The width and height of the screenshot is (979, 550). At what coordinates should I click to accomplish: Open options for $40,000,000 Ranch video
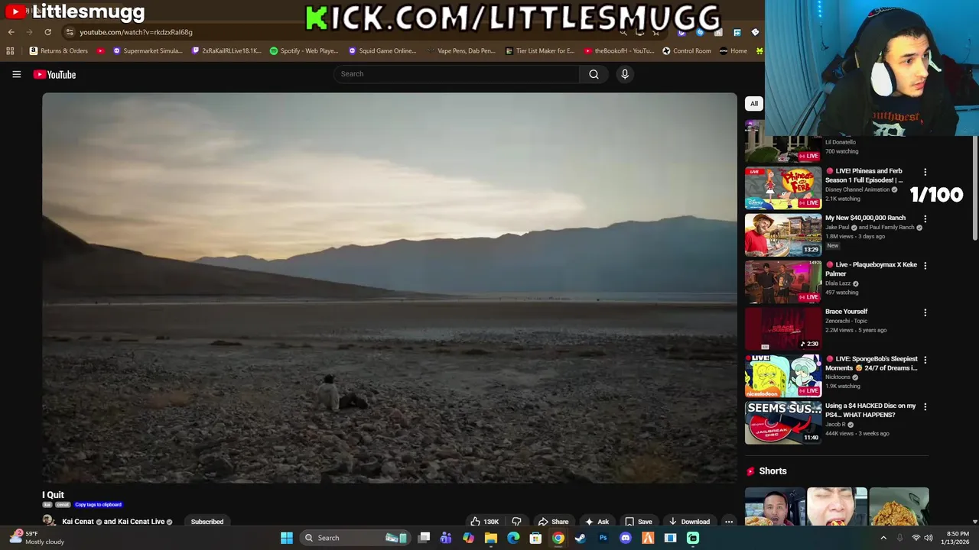point(925,218)
